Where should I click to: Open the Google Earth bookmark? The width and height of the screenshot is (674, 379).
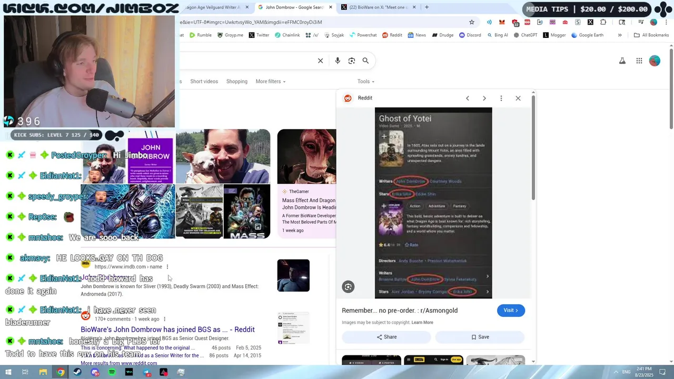[x=587, y=35]
